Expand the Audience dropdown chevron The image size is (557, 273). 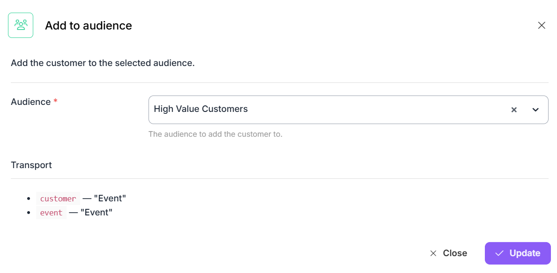(535, 110)
